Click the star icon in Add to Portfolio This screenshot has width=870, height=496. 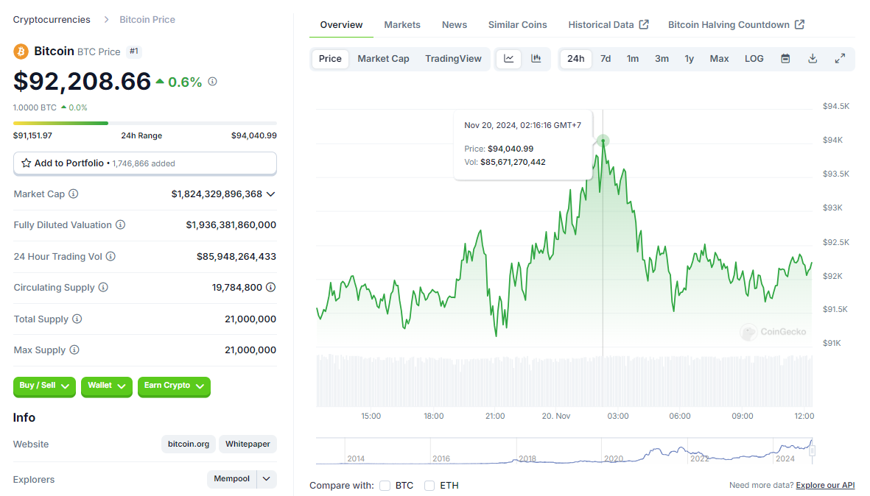(x=26, y=163)
